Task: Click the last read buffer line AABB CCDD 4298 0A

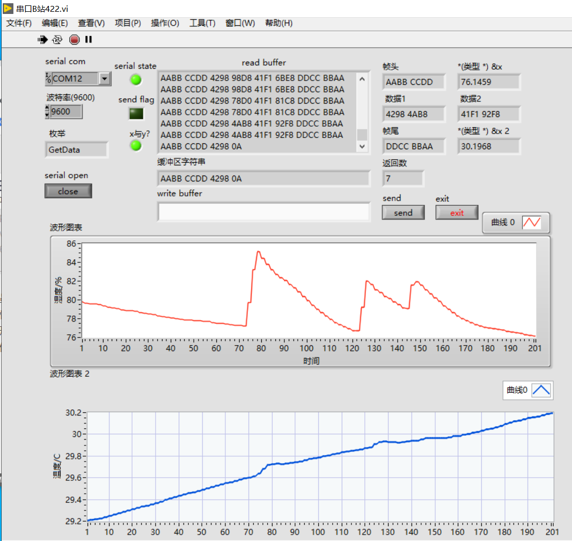Action: tap(201, 147)
